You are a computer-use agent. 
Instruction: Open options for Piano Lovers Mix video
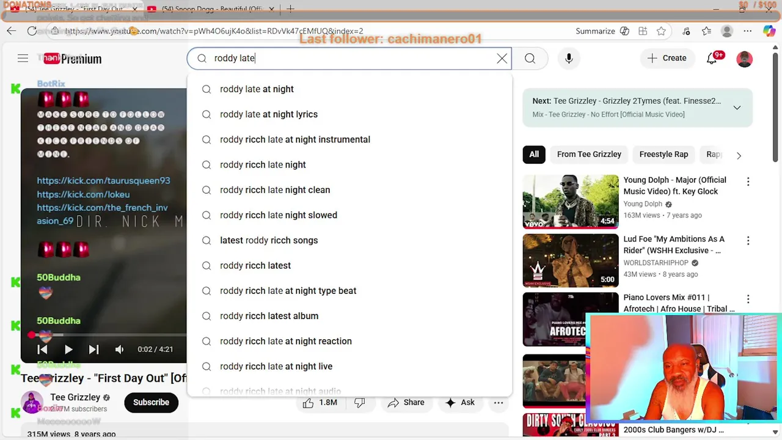(x=748, y=299)
